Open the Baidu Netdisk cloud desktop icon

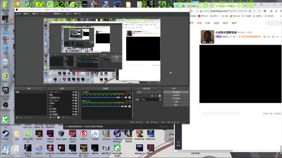[x=95, y=135]
